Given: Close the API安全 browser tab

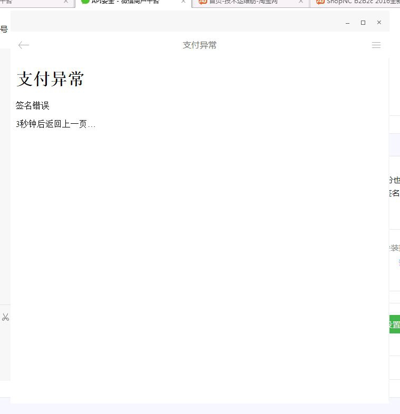Looking at the screenshot, I should tap(183, 2).
